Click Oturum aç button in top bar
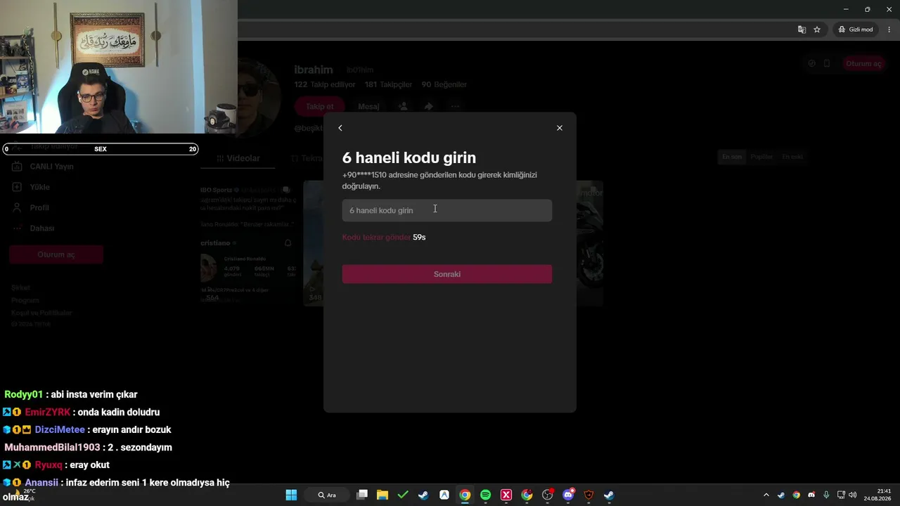The height and width of the screenshot is (506, 900). (863, 63)
